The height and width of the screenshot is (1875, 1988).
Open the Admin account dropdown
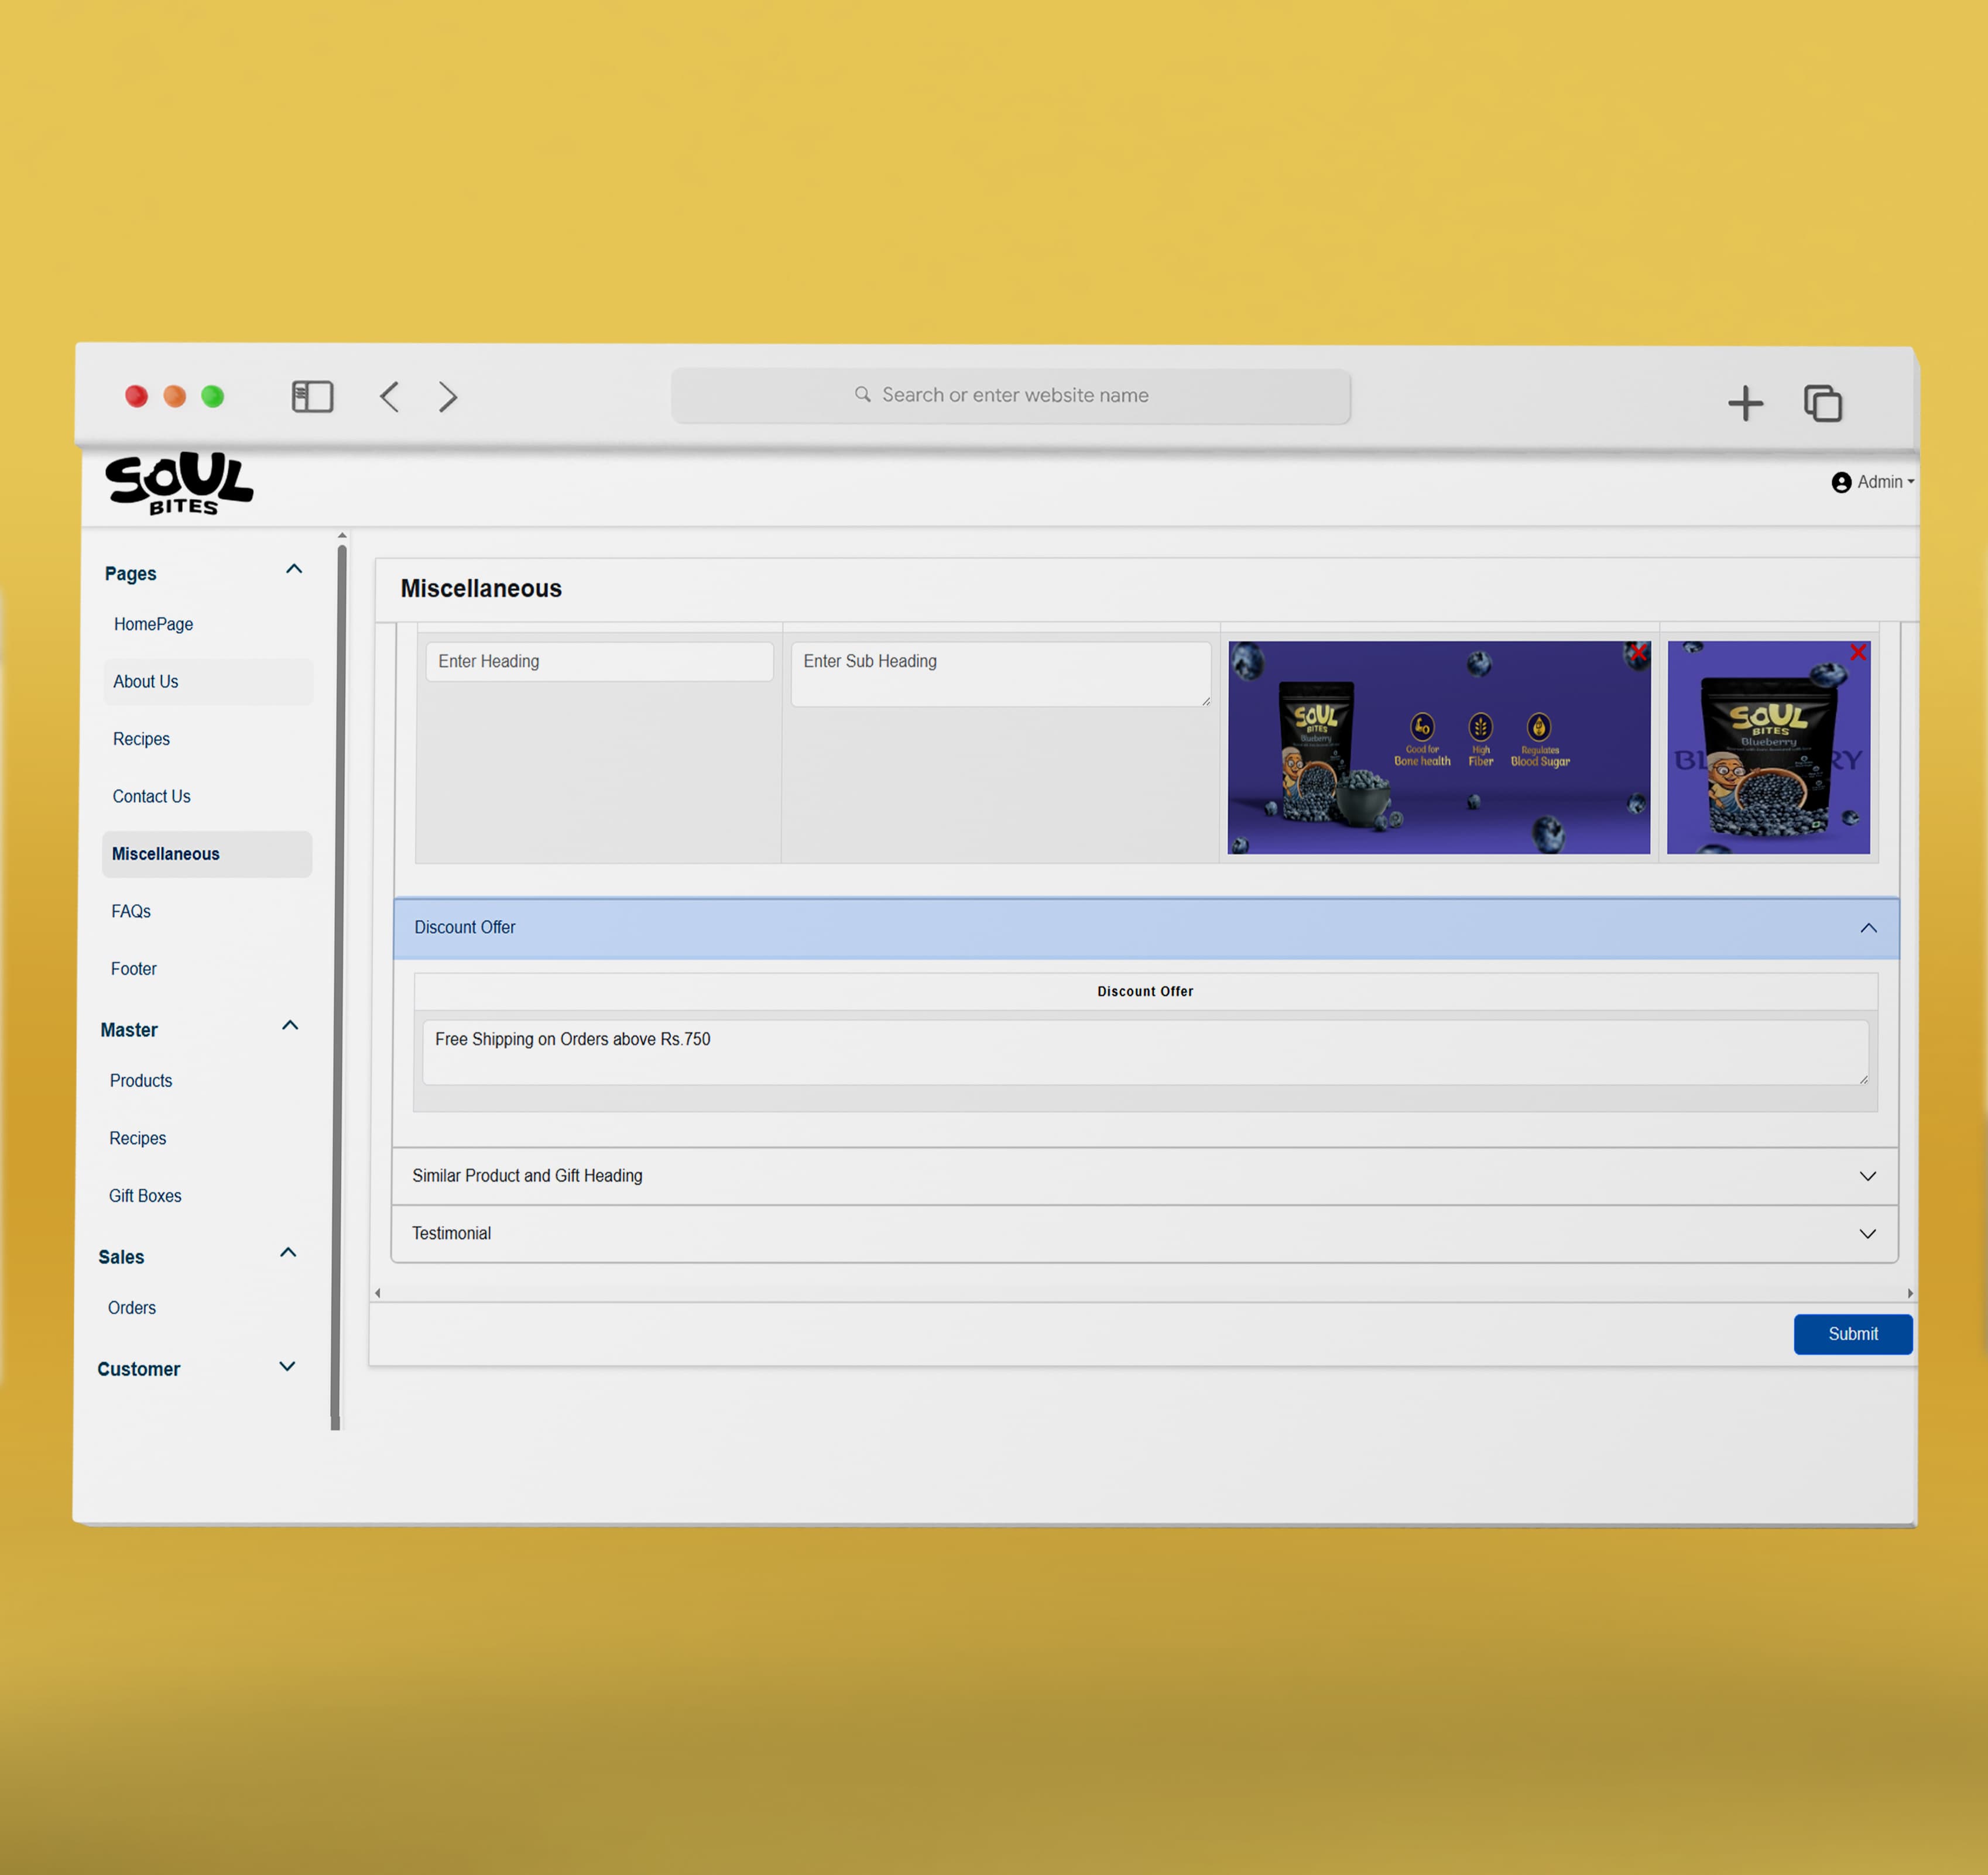[x=1872, y=483]
